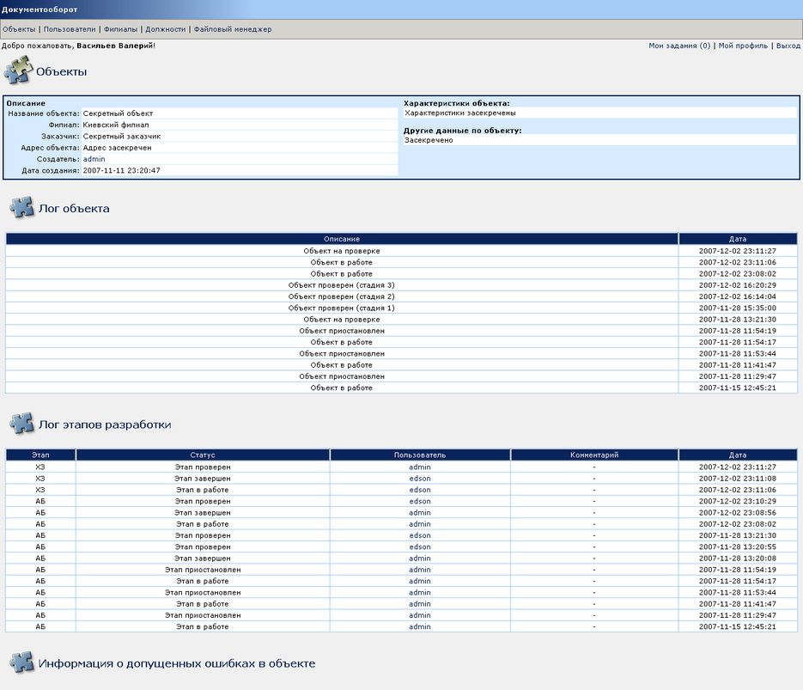
Task: Click puzzle icon beside Информация о допущенных ошибках
Action: 21,663
